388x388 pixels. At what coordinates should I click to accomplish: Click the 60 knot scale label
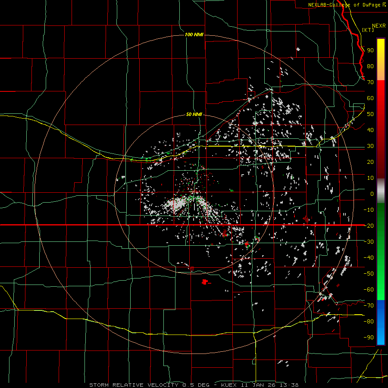tap(370, 98)
